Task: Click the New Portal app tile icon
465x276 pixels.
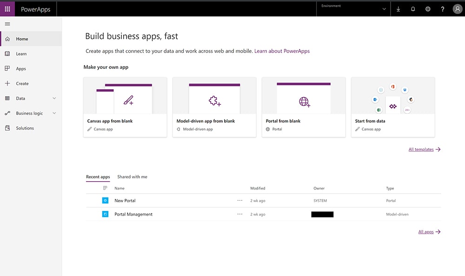Action: tap(105, 200)
